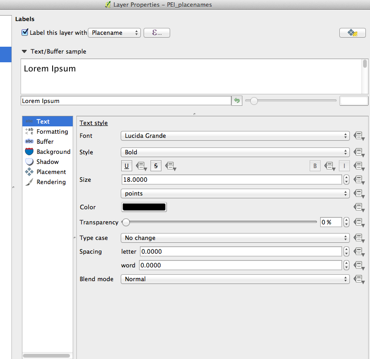Image resolution: width=370 pixels, height=359 pixels.
Task: Toggle the bold B button
Action: [x=315, y=166]
